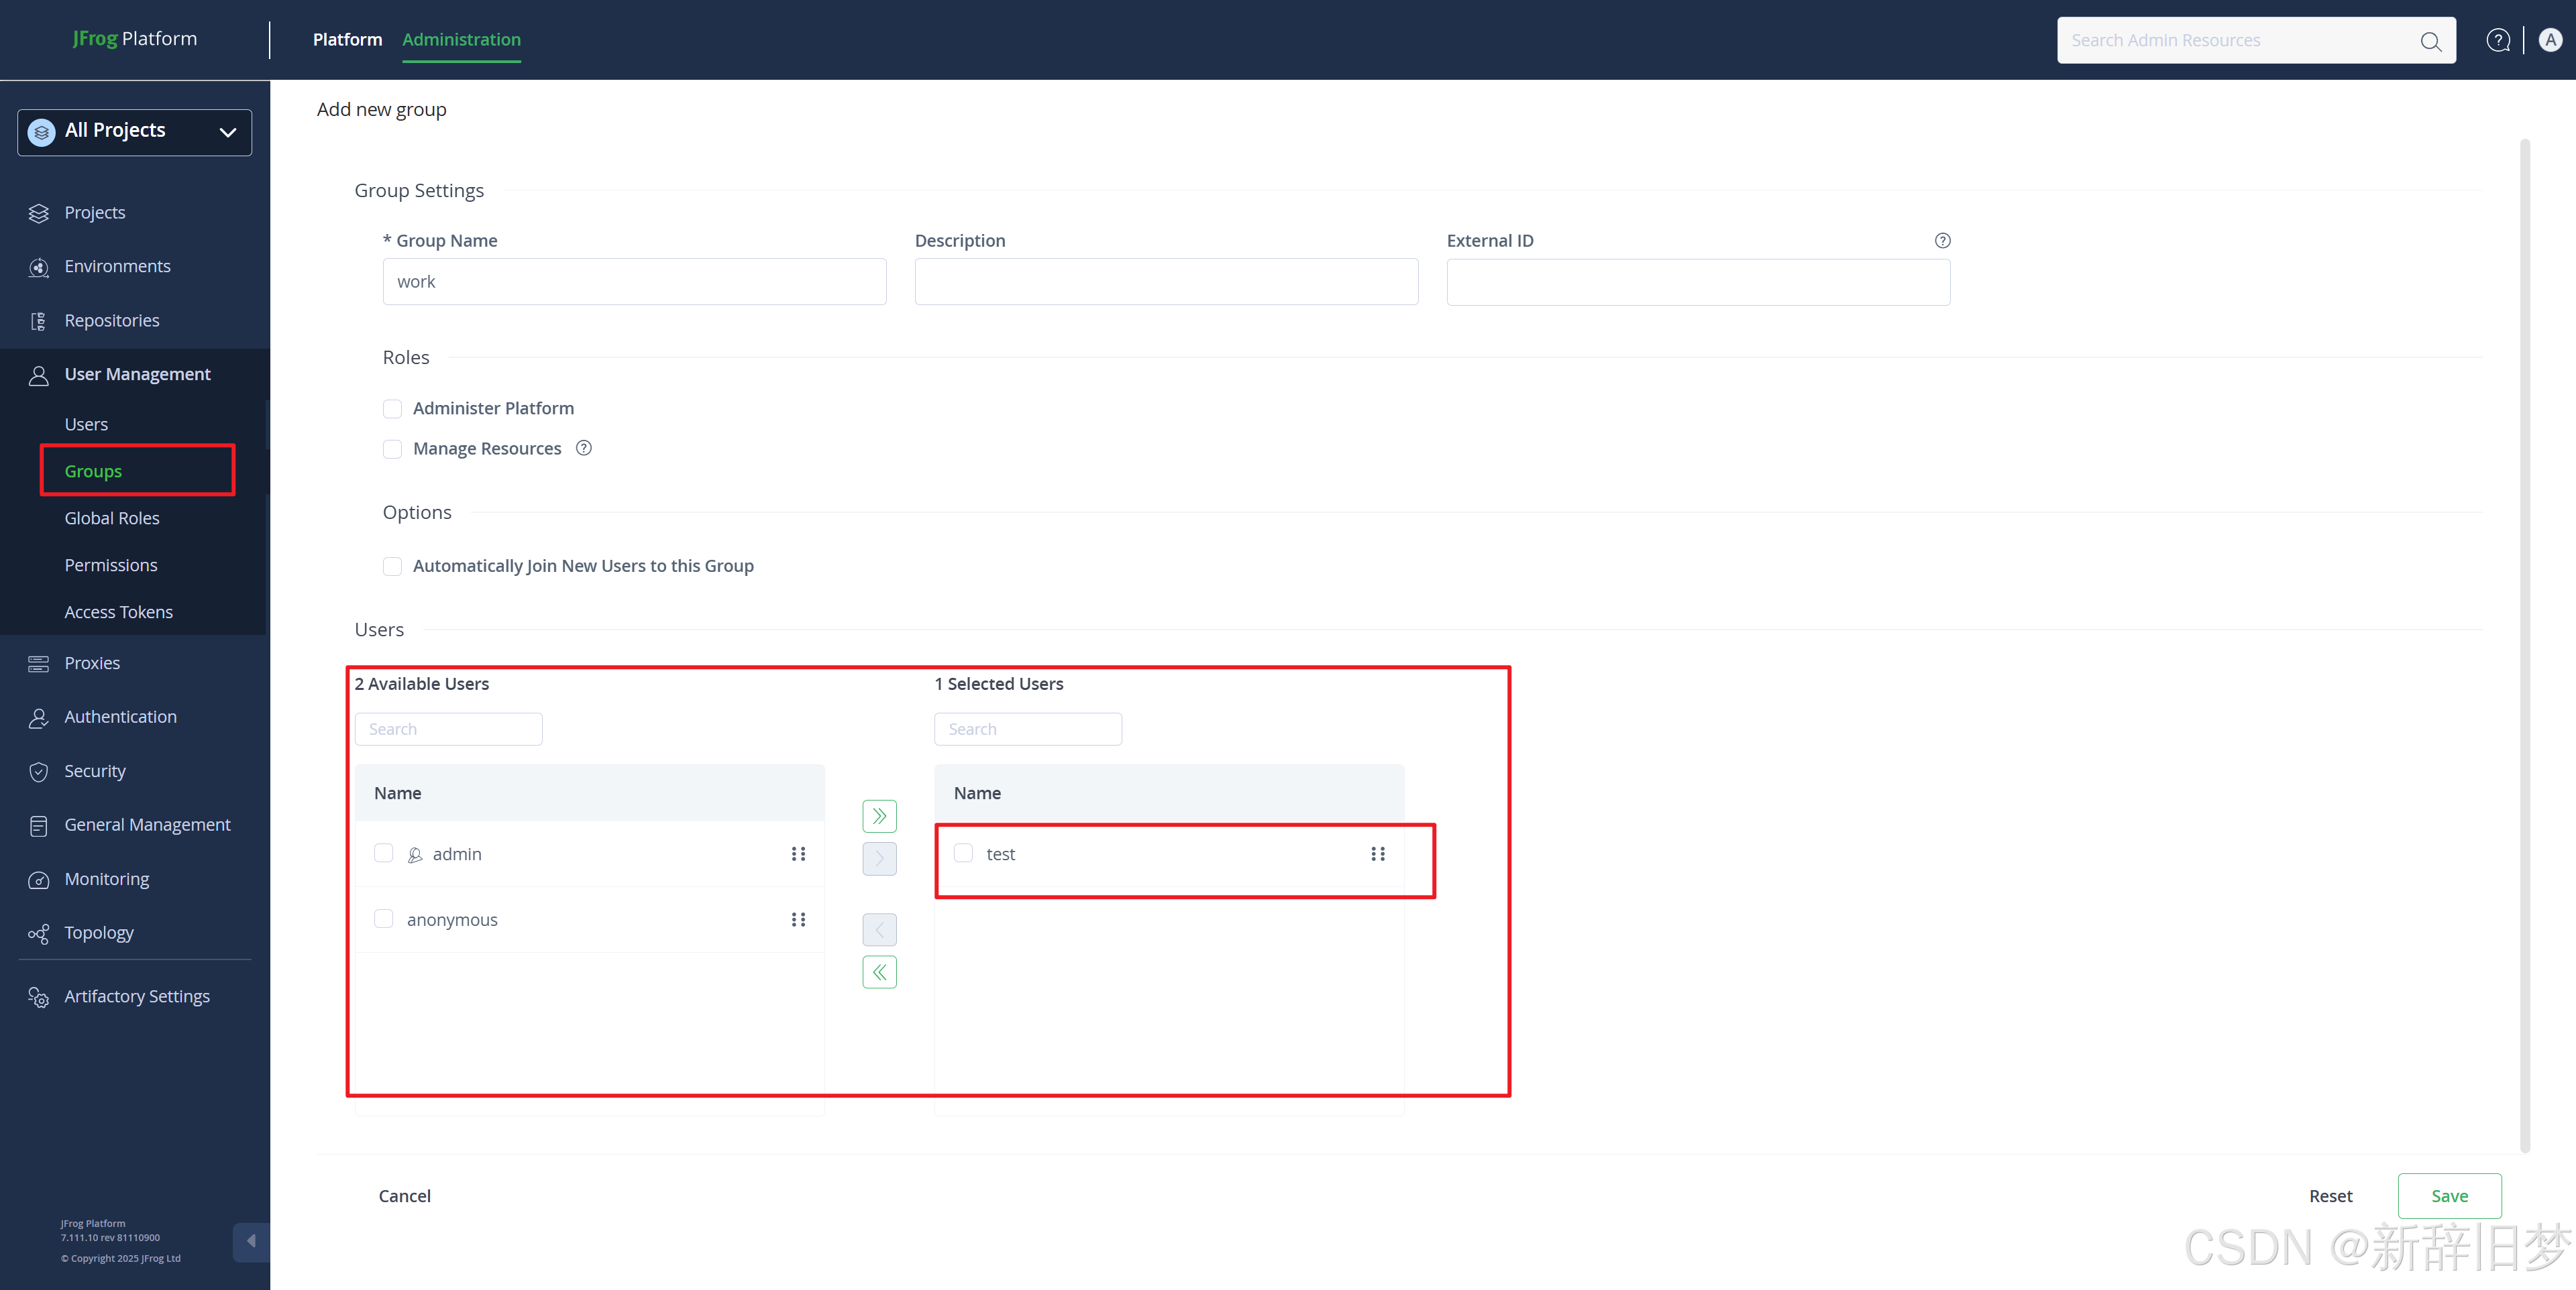This screenshot has height=1290, width=2576.
Task: Click the search magnifier icon in header
Action: [2430, 41]
